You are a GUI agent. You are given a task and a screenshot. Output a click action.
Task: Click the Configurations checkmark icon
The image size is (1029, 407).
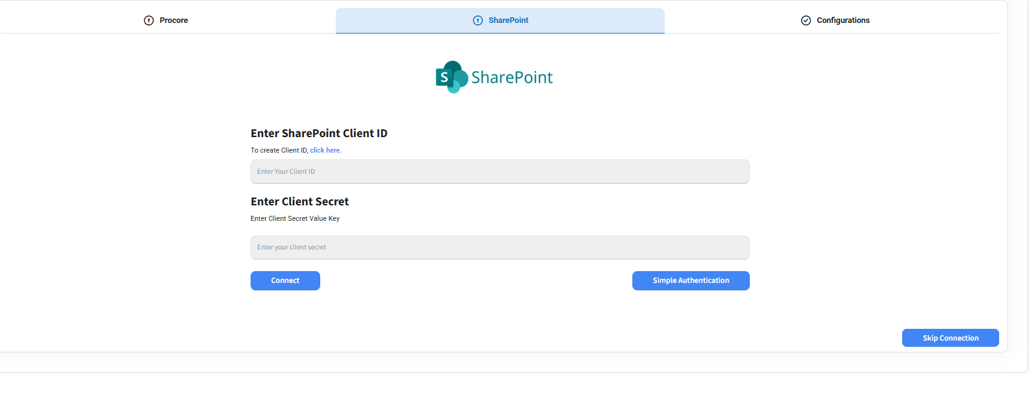pyautogui.click(x=806, y=20)
